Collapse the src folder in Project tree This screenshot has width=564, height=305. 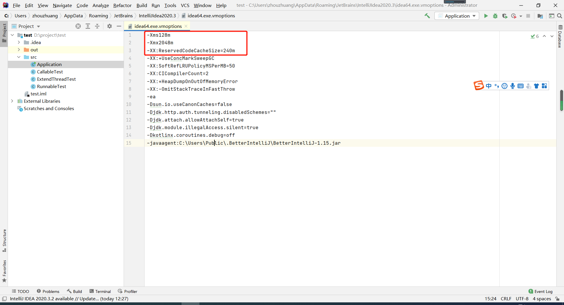pos(19,57)
